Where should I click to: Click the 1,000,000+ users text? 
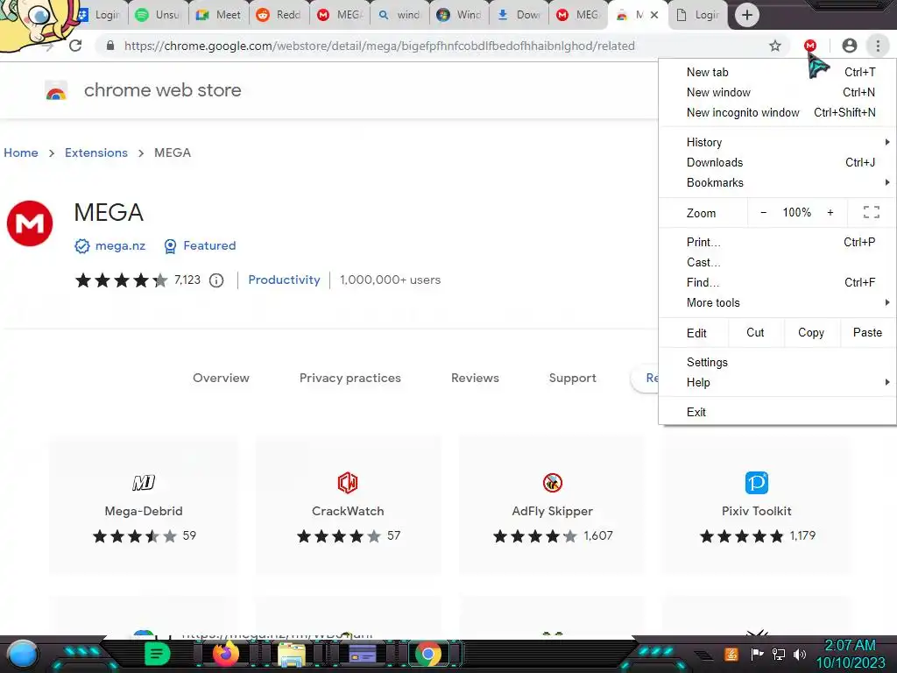(x=390, y=280)
